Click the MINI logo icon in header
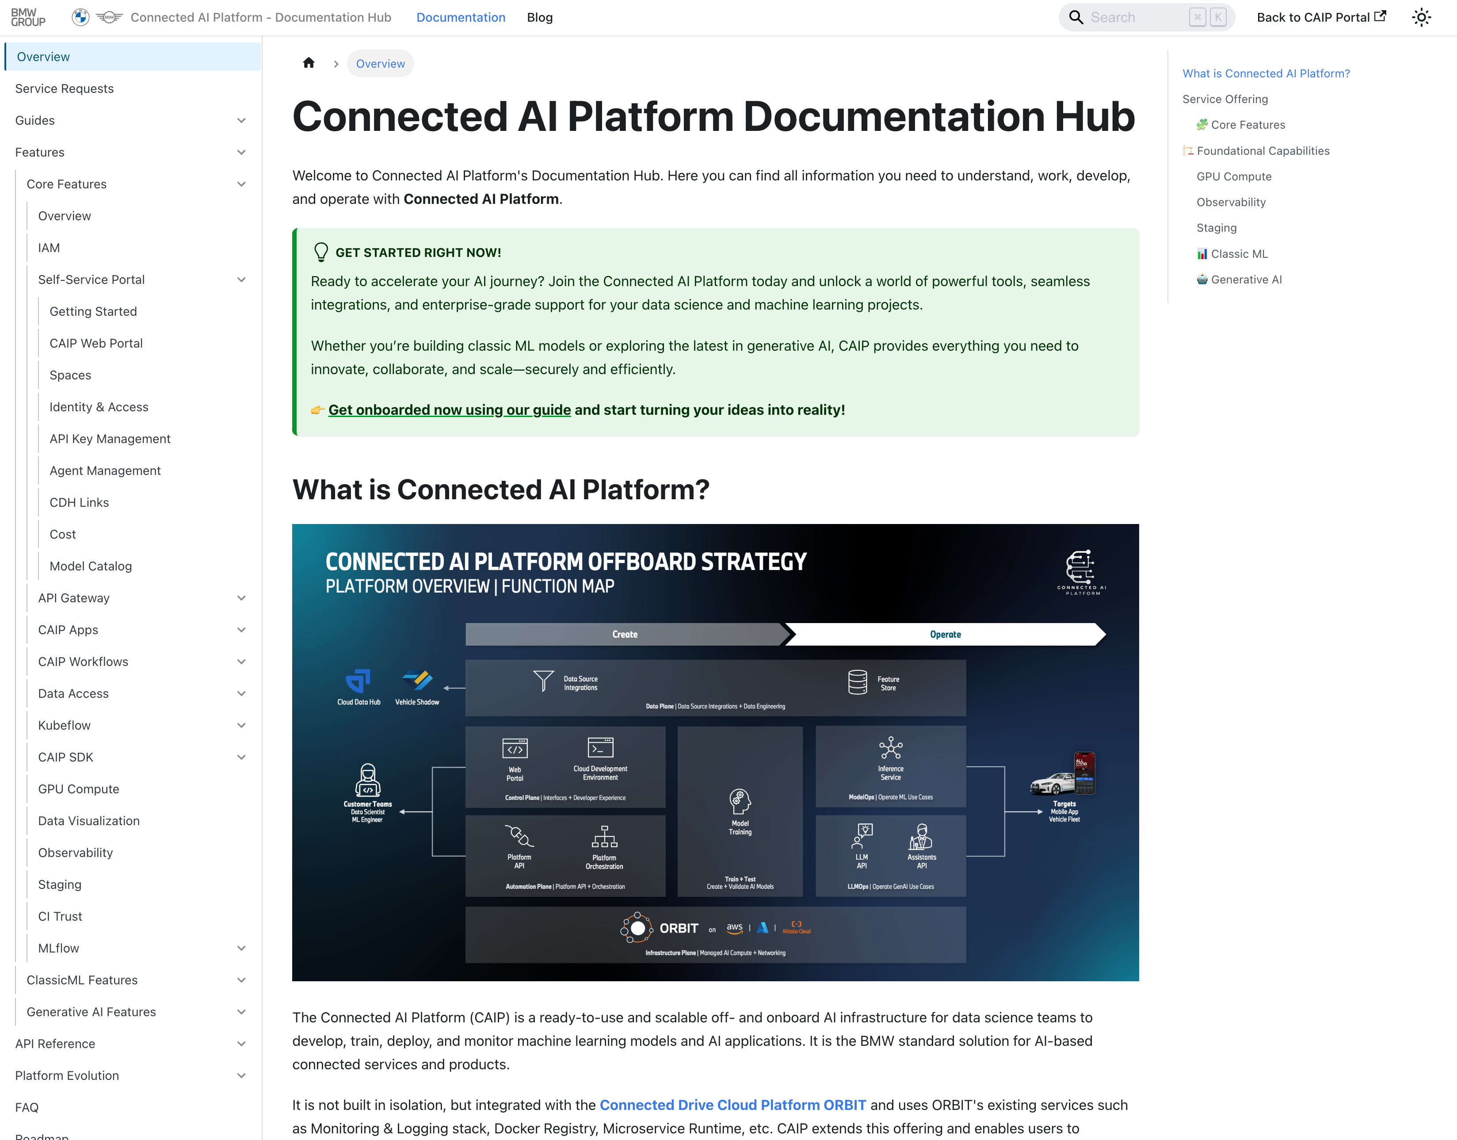The width and height of the screenshot is (1457, 1140). click(x=110, y=17)
